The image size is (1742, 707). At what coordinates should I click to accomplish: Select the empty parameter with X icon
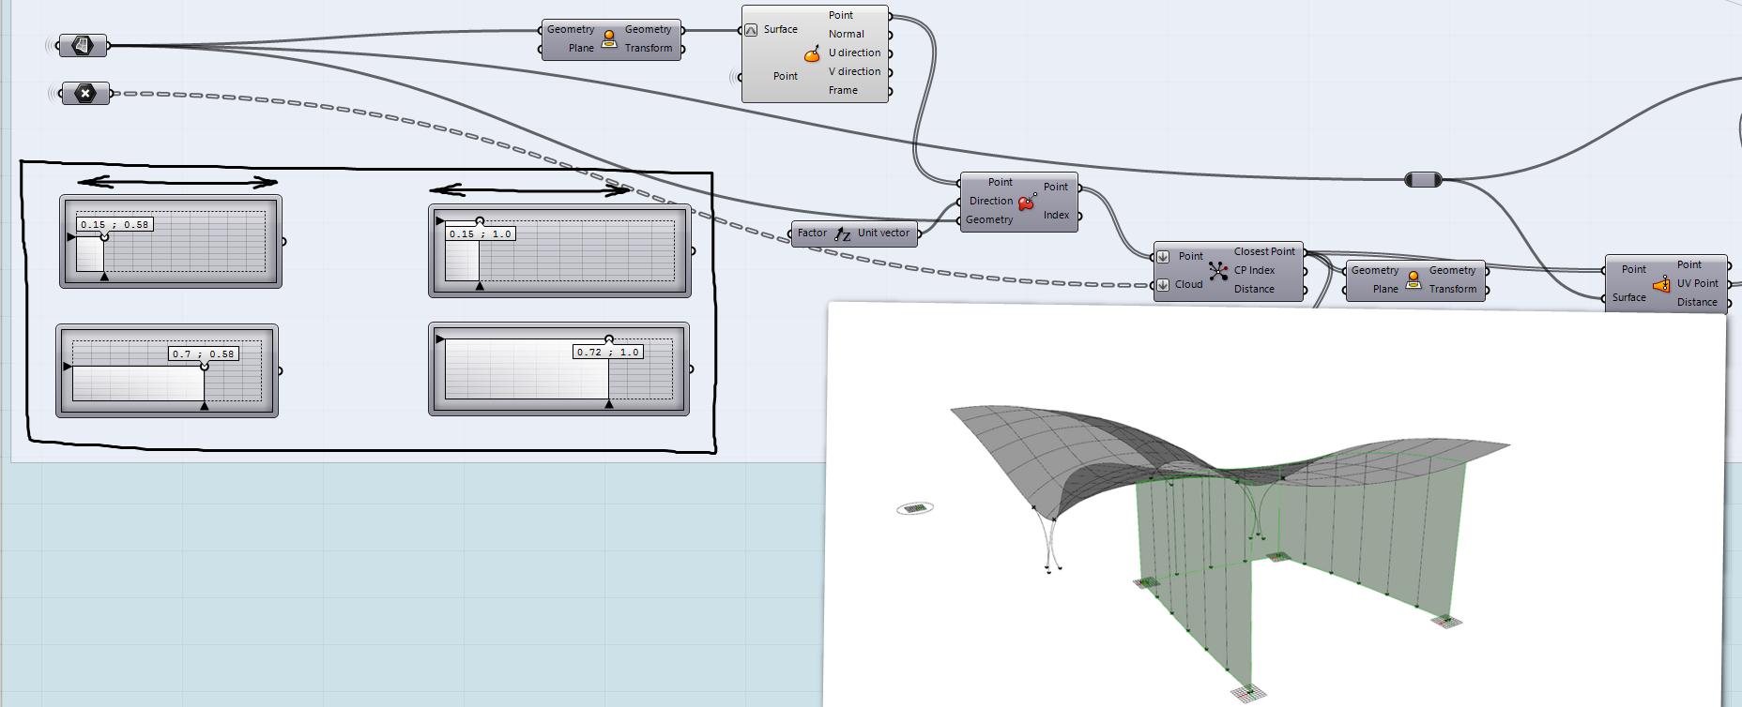pos(85,93)
